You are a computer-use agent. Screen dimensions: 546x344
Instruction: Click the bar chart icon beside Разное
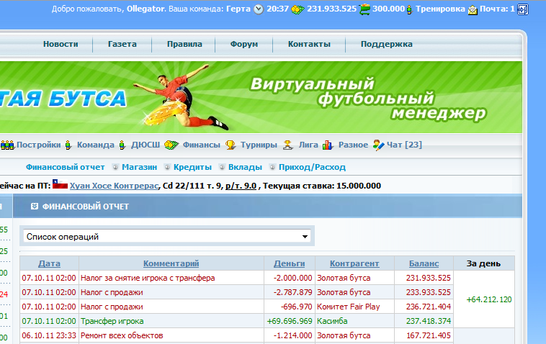coord(328,145)
